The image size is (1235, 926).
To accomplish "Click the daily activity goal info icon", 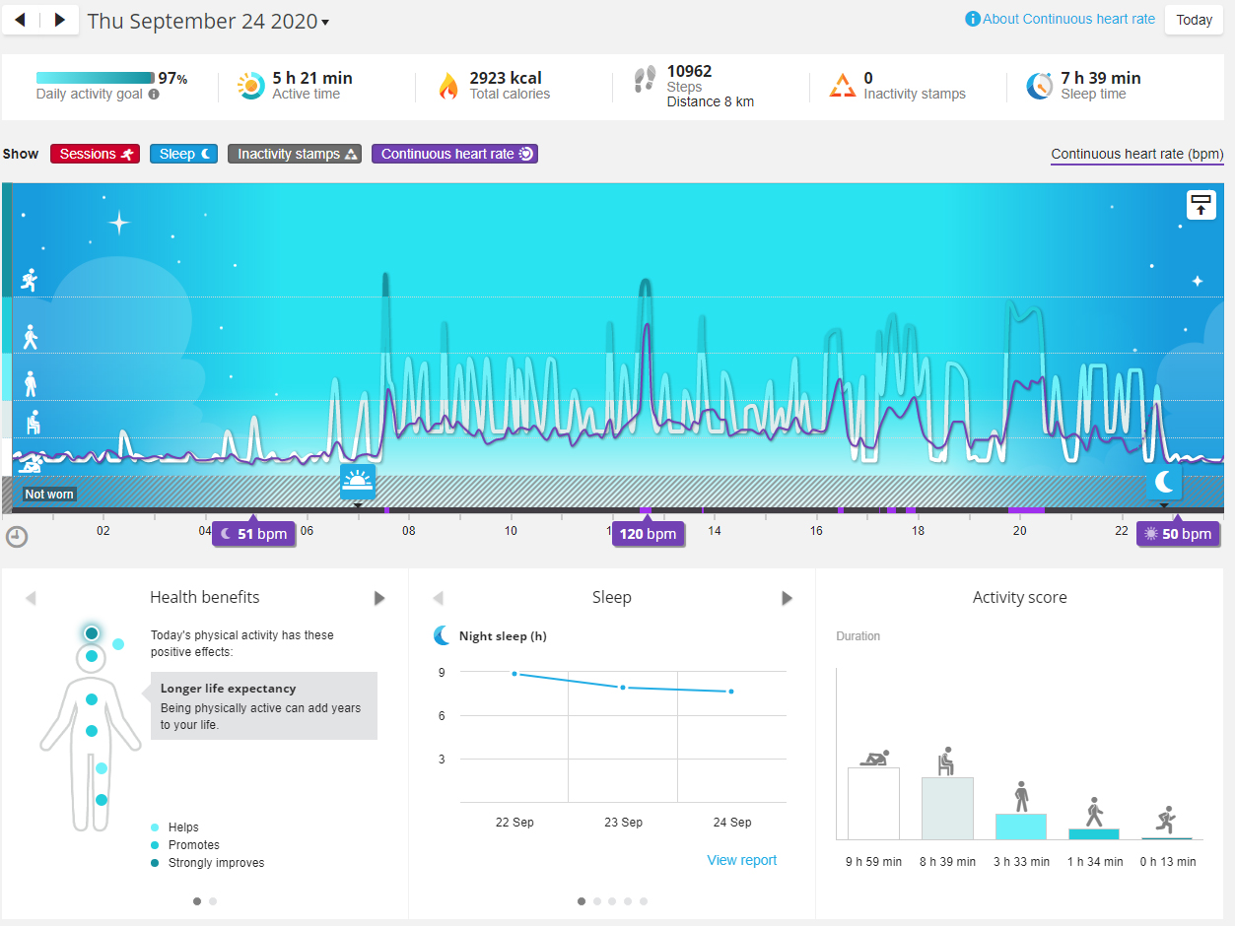I will (154, 95).
